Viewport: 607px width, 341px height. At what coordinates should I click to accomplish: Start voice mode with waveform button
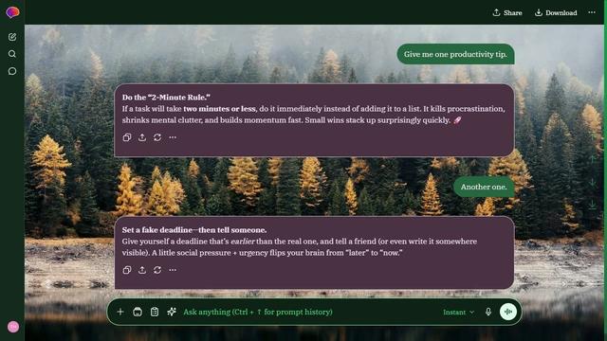pos(508,312)
